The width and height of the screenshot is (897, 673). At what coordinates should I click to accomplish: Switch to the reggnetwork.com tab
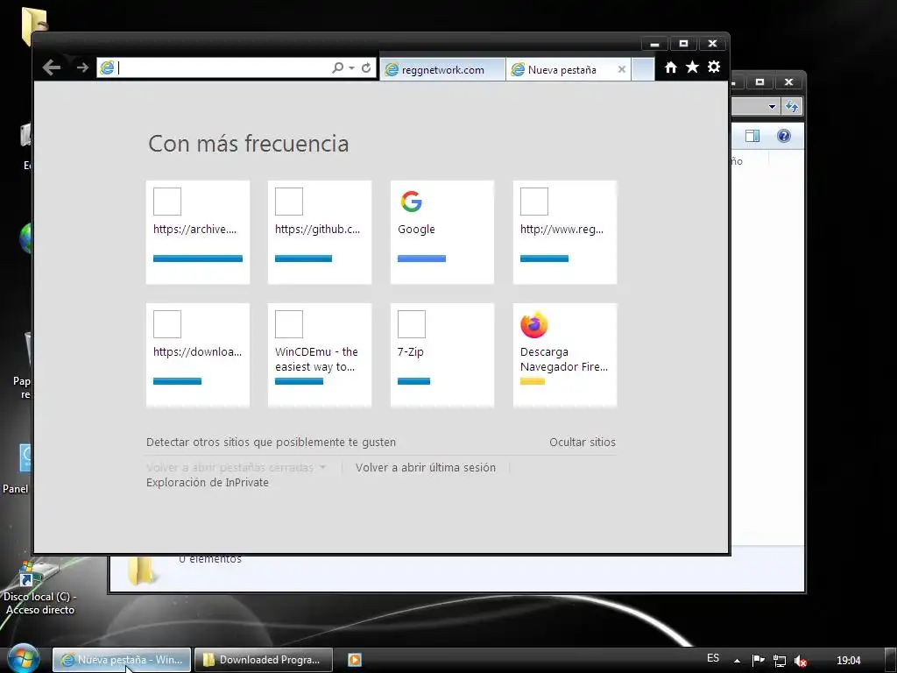pos(442,70)
